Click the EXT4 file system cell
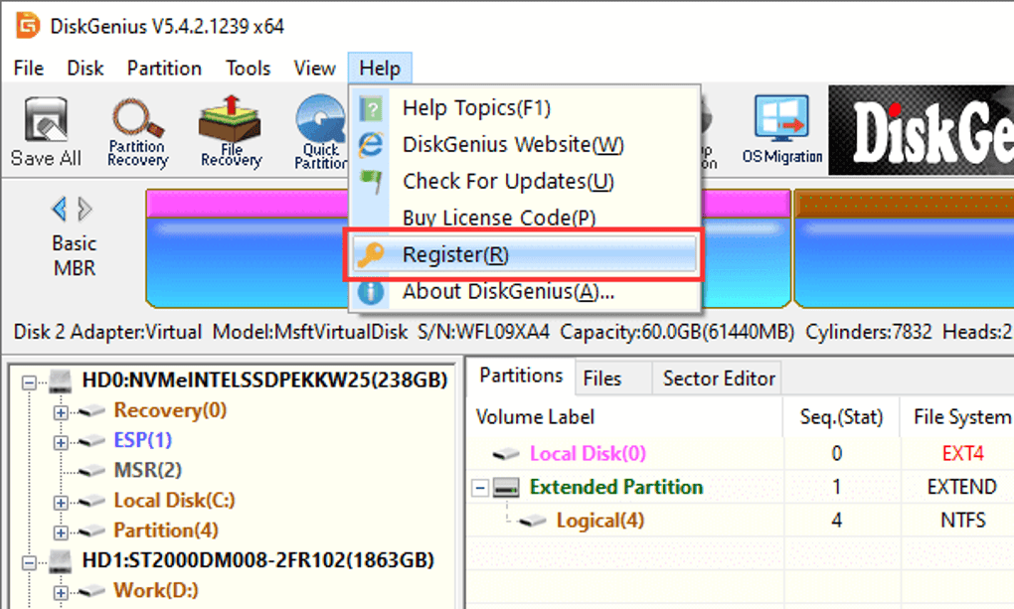This screenshot has width=1014, height=609. pyautogui.click(x=963, y=454)
